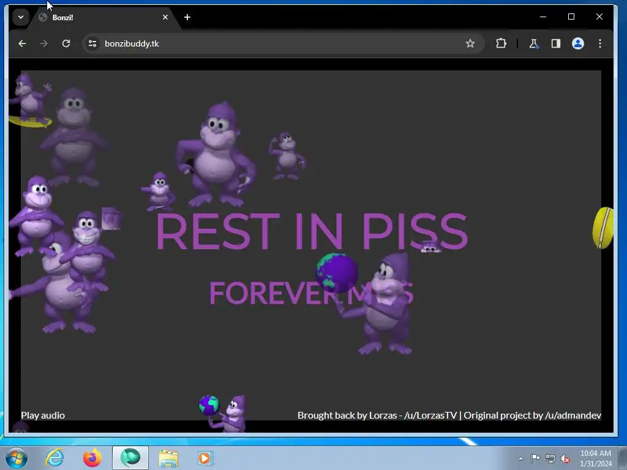Close the Bonzi! tab

coord(165,17)
